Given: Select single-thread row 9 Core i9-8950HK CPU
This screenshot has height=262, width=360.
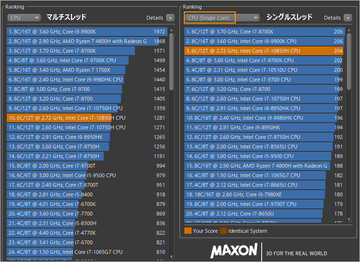Looking at the screenshot, I should pyautogui.click(x=264, y=108).
